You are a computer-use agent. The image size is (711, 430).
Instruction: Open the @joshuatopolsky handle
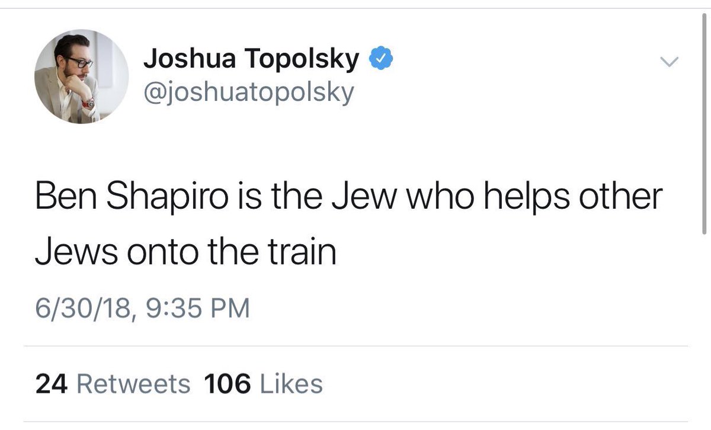249,90
